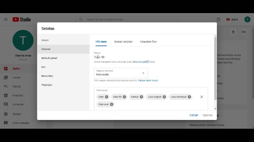Remove the 'cara singkat' keyword chip

164,97
